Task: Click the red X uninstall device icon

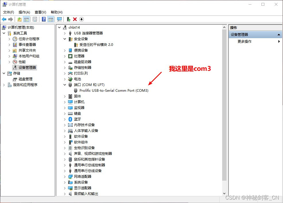Action: 75,19
